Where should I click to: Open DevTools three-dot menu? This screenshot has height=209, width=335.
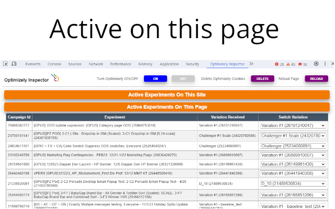325,64
